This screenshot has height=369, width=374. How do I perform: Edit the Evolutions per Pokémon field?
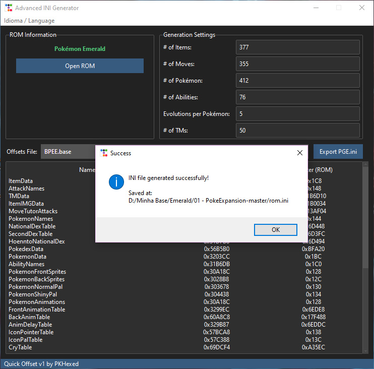(297, 114)
